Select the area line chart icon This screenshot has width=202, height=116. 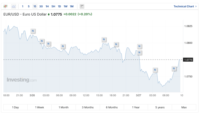pyautogui.click(x=14, y=6)
